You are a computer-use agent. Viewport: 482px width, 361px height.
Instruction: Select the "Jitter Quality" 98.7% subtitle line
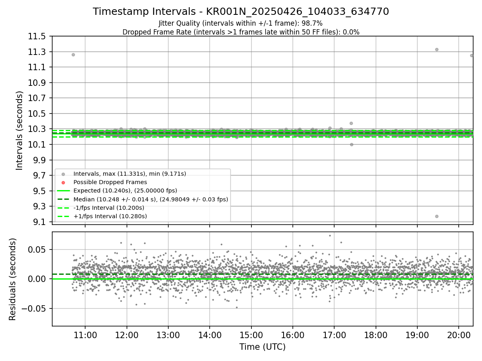pyautogui.click(x=241, y=23)
